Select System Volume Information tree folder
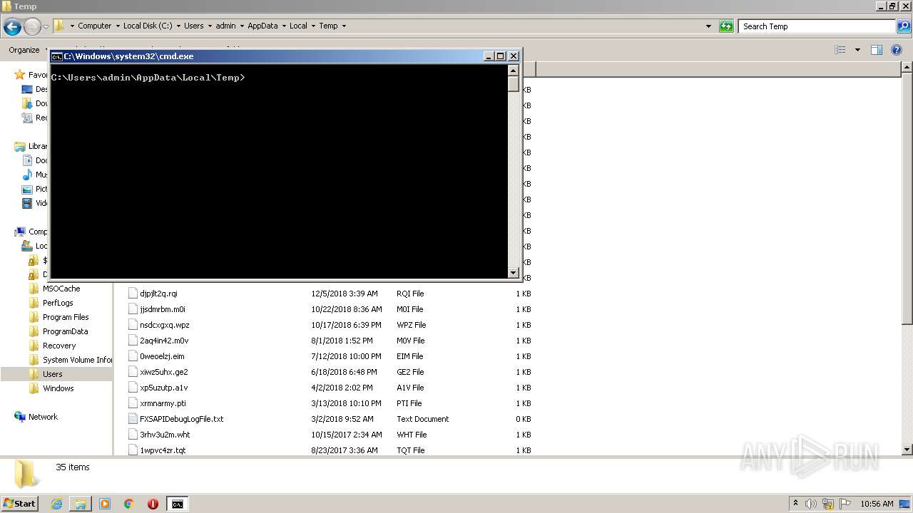 pos(77,360)
